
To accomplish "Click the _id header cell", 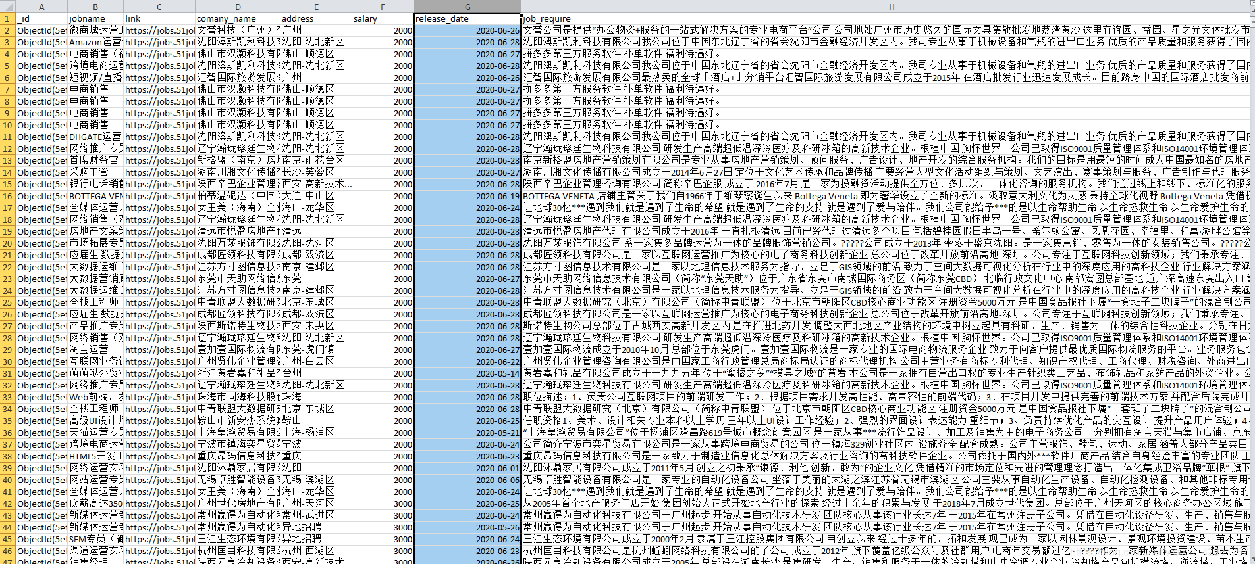I will point(41,18).
